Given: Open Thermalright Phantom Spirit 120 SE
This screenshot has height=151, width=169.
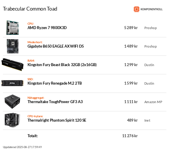Looking at the screenshot, I should (x=57, y=120).
